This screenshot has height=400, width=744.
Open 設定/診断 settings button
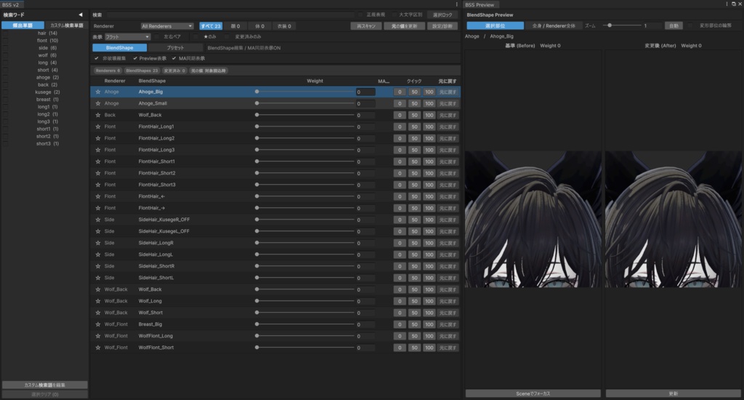442,26
